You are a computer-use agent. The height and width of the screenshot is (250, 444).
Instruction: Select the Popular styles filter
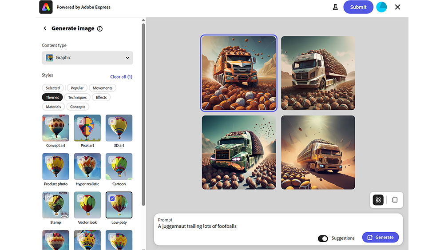pyautogui.click(x=77, y=88)
